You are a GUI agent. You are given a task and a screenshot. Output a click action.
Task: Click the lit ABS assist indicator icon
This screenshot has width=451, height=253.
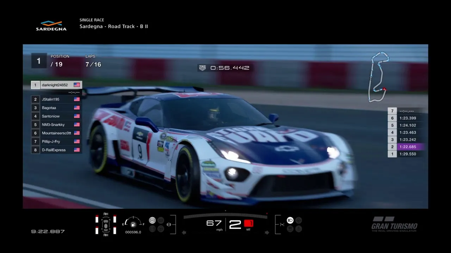pos(152,220)
